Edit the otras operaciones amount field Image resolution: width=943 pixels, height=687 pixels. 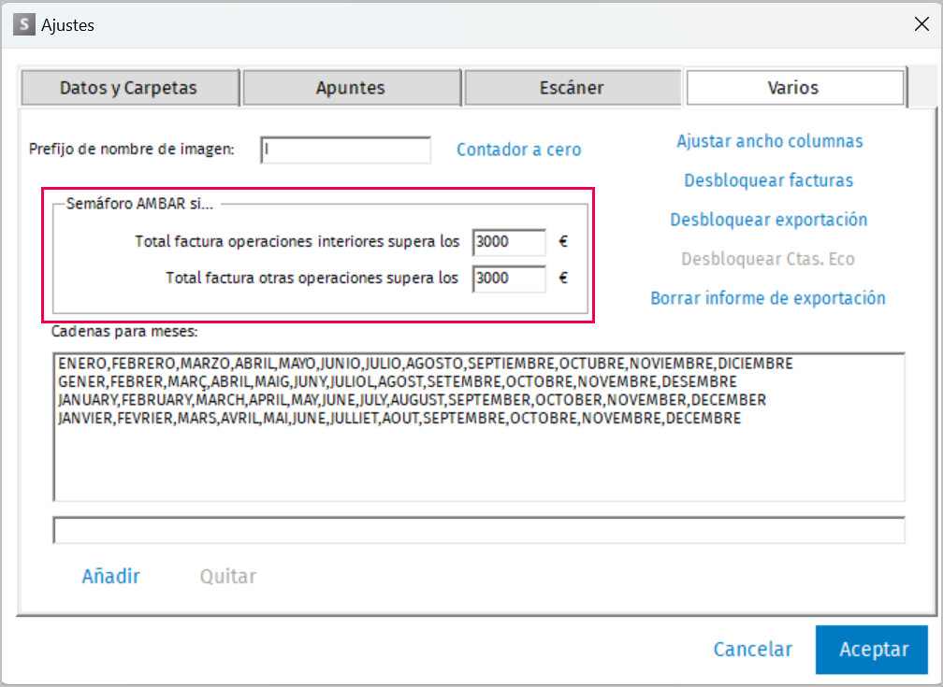(509, 279)
